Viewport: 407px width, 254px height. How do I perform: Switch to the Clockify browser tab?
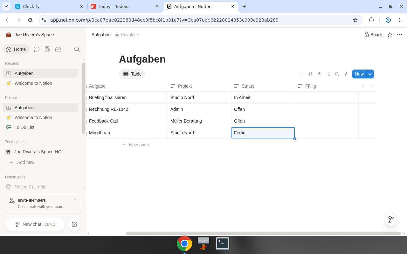point(49,6)
